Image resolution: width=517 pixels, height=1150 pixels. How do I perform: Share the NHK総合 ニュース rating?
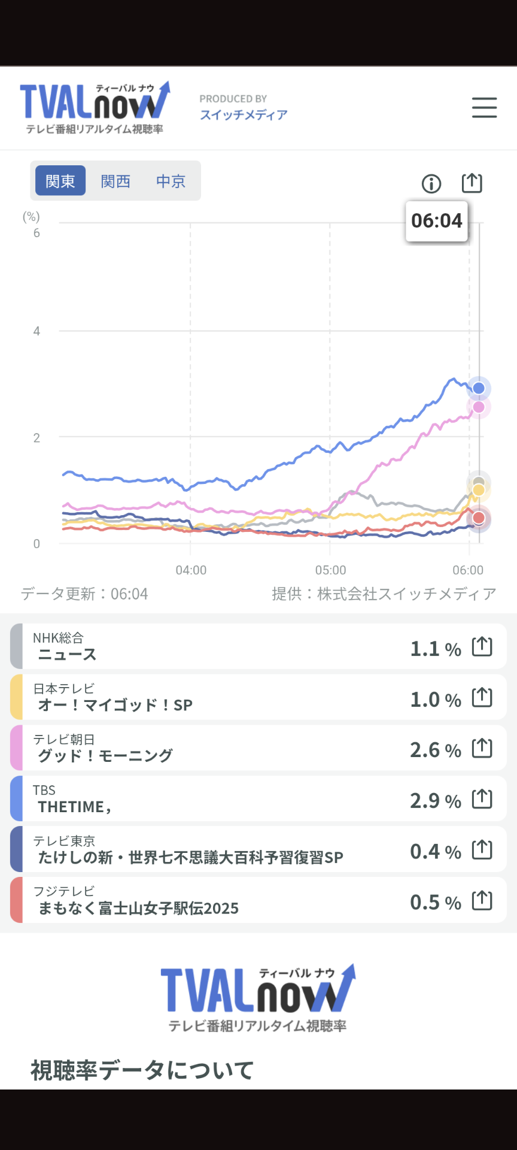click(482, 647)
